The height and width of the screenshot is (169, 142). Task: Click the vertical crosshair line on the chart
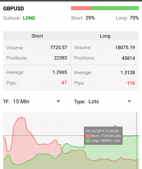click(136, 141)
